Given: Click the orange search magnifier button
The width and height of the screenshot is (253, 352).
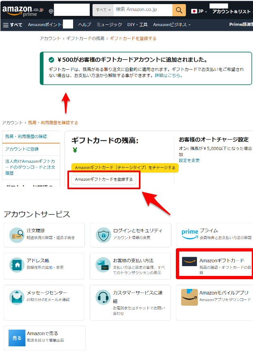Looking at the screenshot, I should pyautogui.click(x=179, y=10).
